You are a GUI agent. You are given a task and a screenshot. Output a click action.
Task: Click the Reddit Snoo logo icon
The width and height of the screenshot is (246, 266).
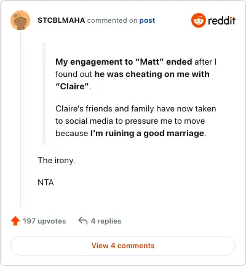coord(199,20)
